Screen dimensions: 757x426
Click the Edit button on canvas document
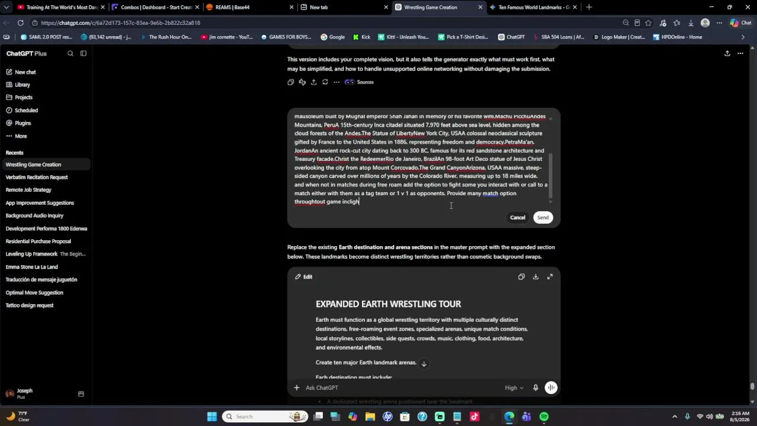[304, 276]
